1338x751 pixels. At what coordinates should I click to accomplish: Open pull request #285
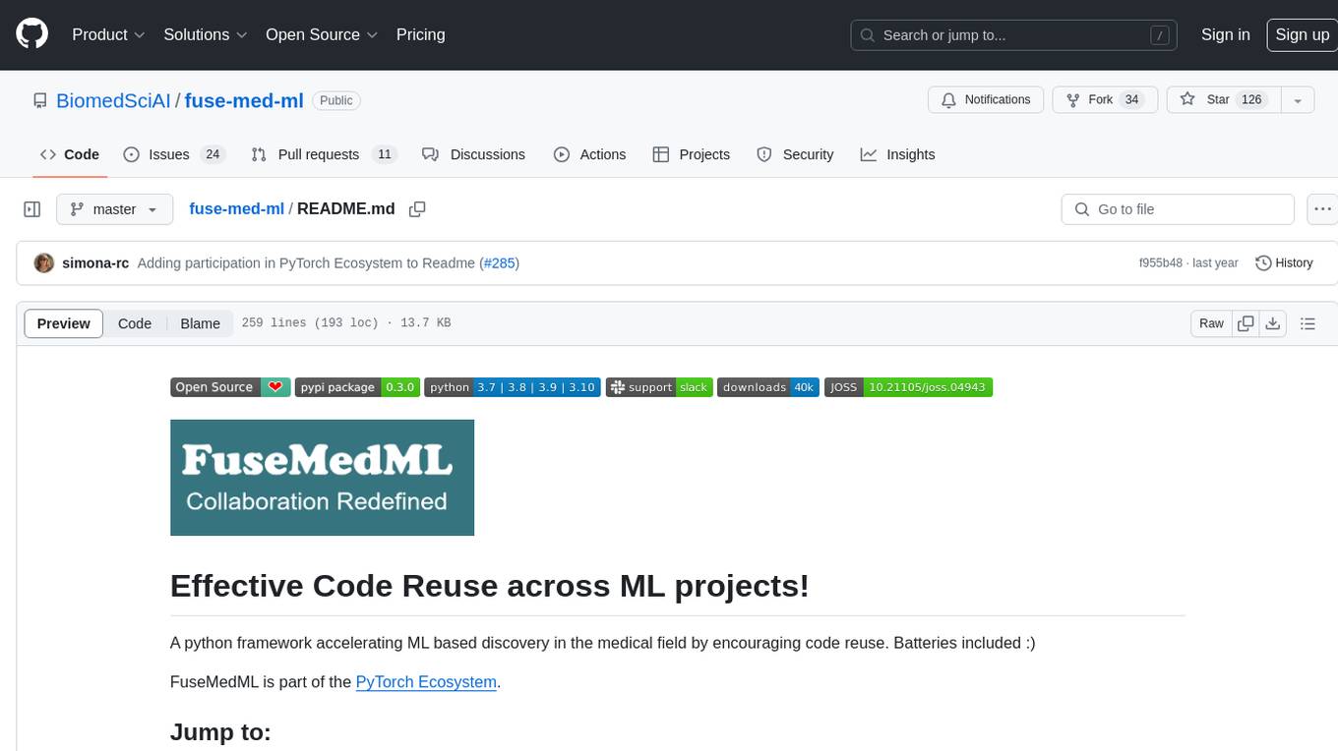pos(500,263)
